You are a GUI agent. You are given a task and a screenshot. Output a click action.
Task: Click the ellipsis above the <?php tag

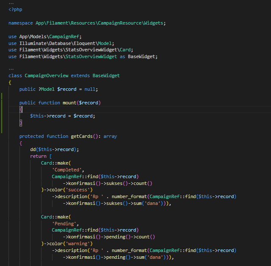click(11, 3)
